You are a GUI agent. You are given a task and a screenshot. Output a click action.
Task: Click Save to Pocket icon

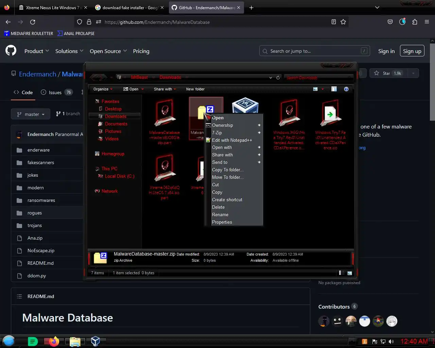pyautogui.click(x=390, y=22)
